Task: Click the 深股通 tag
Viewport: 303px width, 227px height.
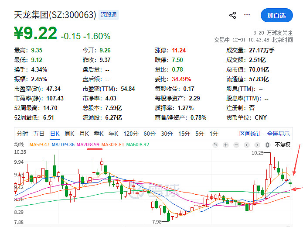Action: (109, 15)
